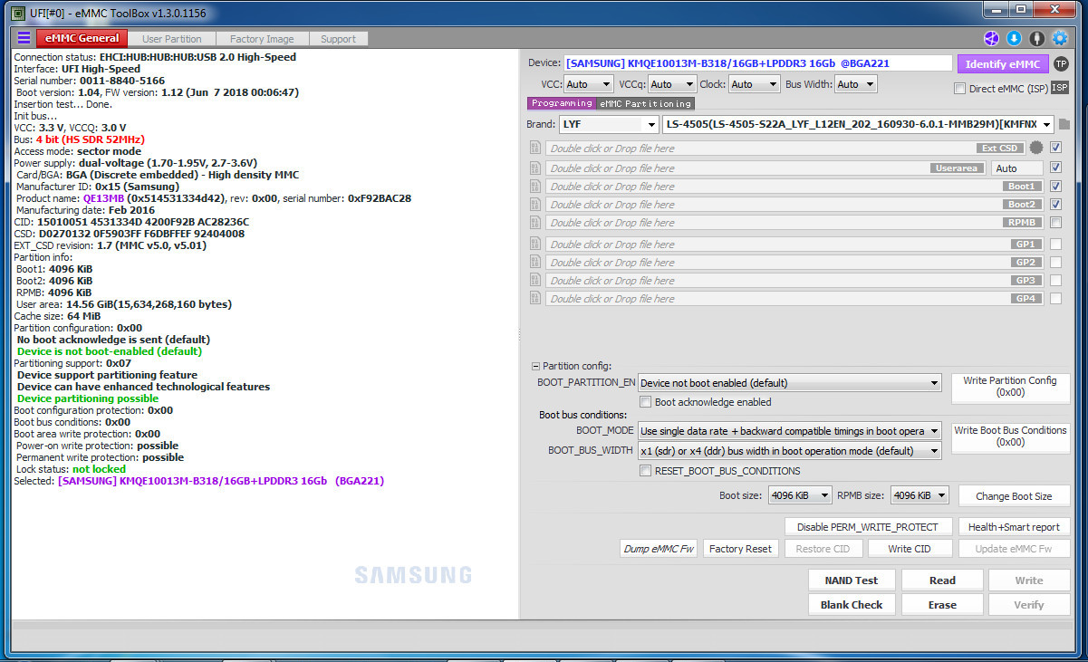Viewport: 1088px width, 662px height.
Task: Click Change Boot Size button
Action: pyautogui.click(x=1014, y=496)
